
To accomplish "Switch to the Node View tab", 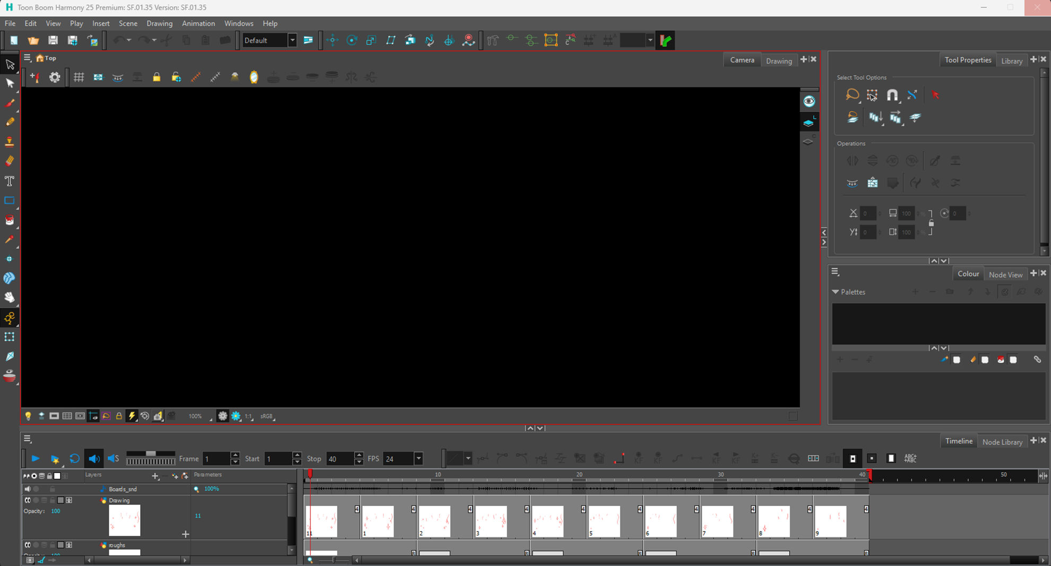I will [1005, 274].
